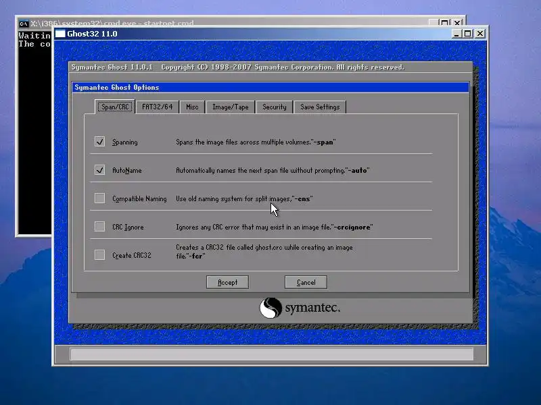This screenshot has width=541, height=405.
Task: Click the Symantec Ghost Options title bar
Action: coord(270,87)
